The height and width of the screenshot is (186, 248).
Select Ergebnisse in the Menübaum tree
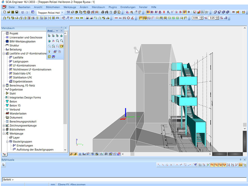point(16,89)
